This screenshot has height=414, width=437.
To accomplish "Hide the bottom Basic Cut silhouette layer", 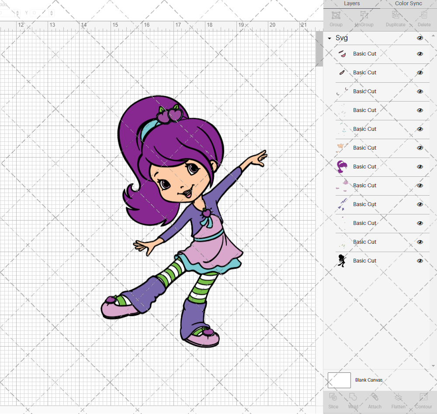I will tap(420, 260).
